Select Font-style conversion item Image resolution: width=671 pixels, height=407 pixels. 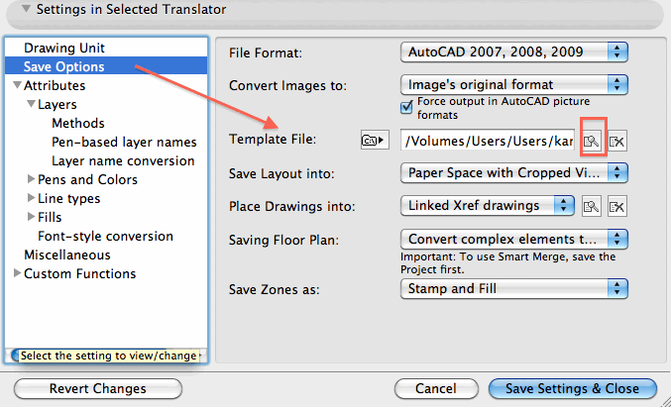(x=105, y=236)
